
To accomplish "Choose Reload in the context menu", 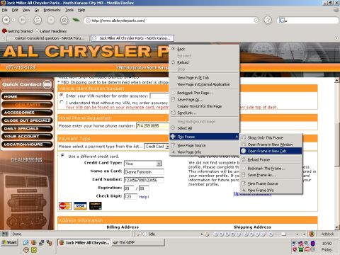I will (x=204, y=62).
